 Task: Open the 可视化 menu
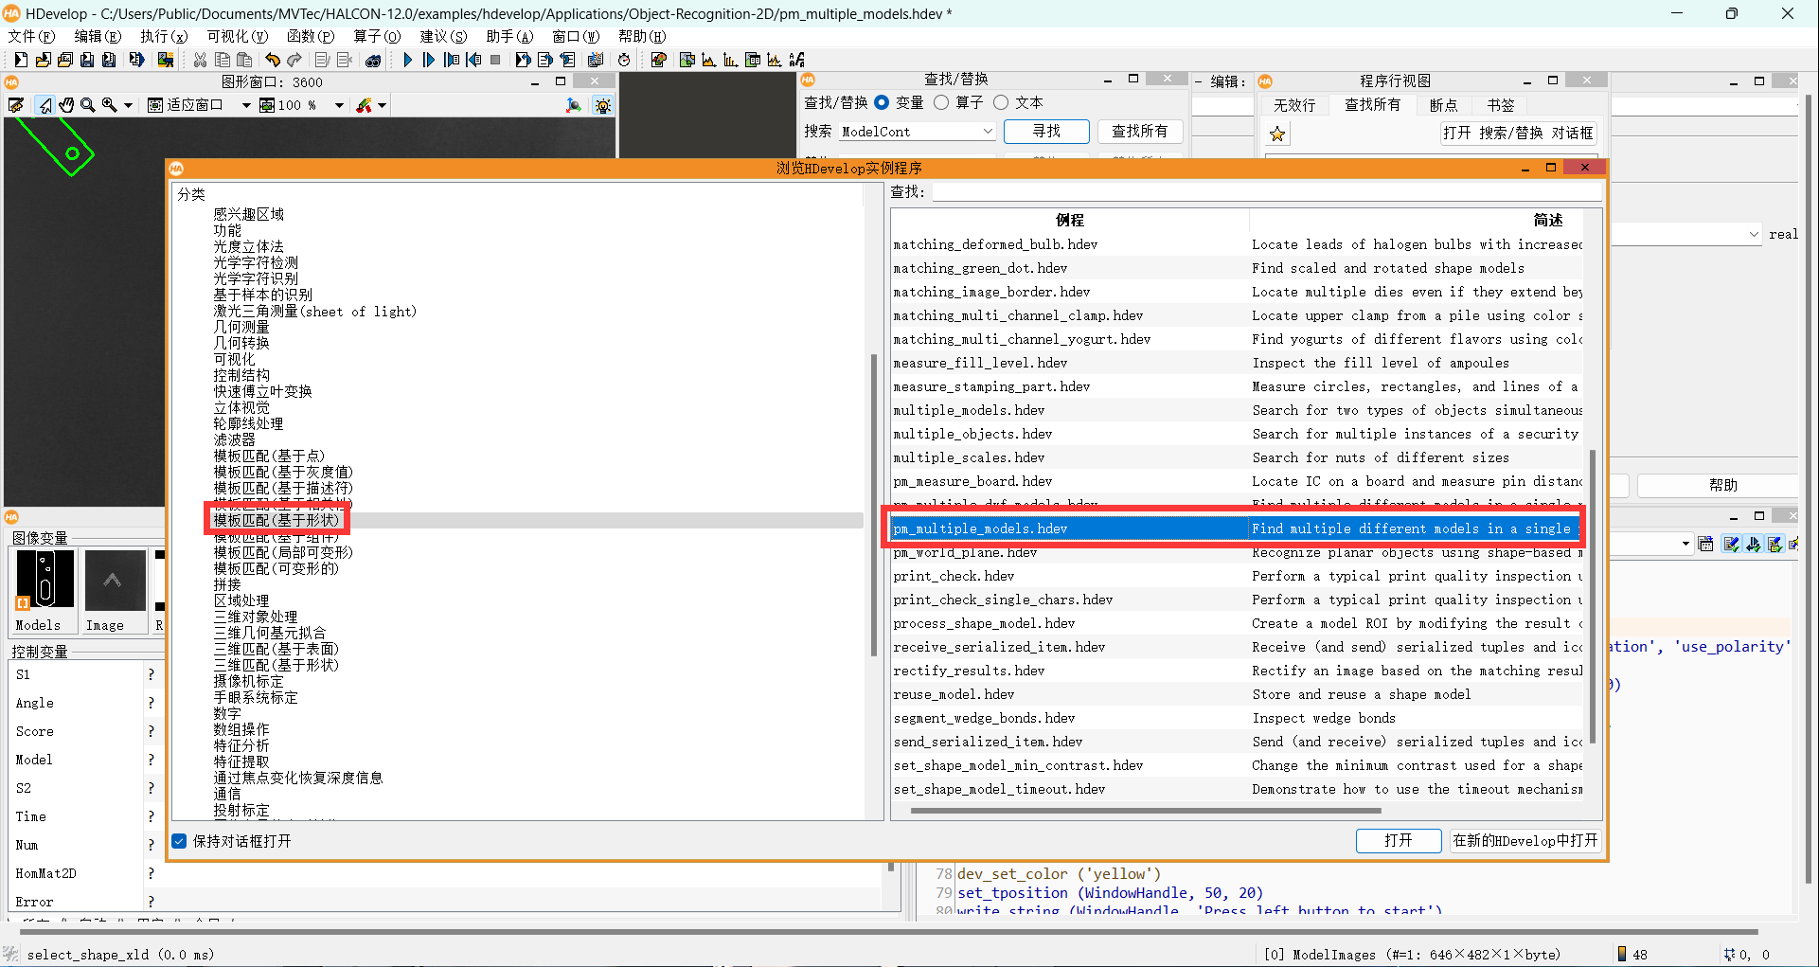click(x=237, y=36)
